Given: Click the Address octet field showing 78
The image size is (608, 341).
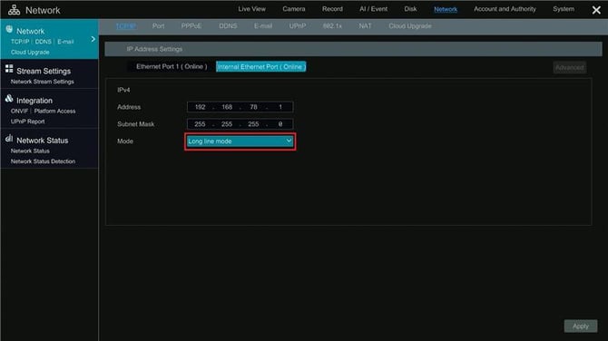Looking at the screenshot, I should pyautogui.click(x=253, y=107).
